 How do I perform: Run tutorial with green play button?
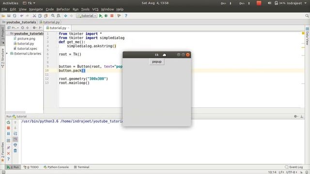click(x=101, y=16)
